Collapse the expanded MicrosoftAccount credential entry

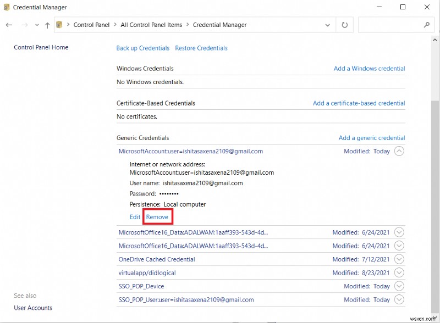tap(399, 151)
